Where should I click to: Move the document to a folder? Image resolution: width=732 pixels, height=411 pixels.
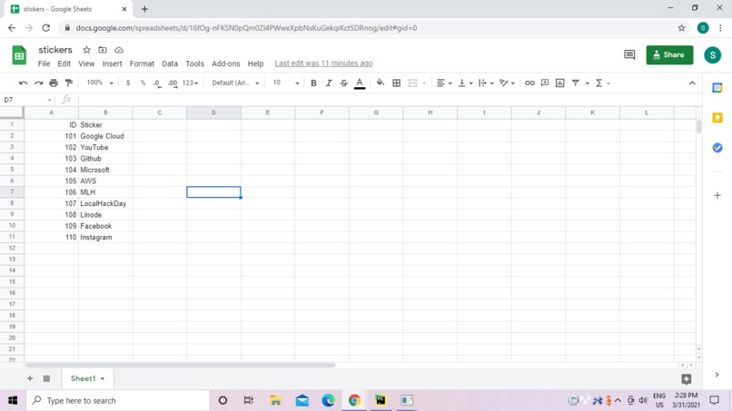click(103, 50)
